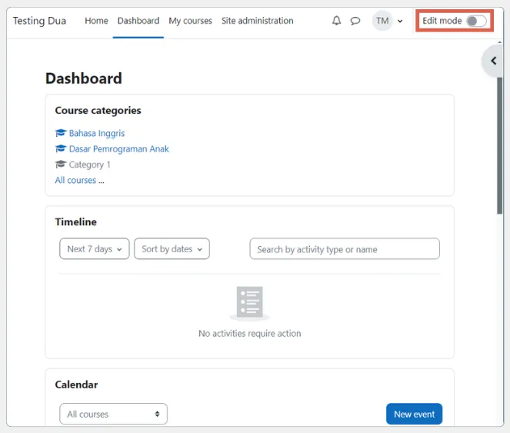Open the Category 1 link
Screen dimensions: 510x433
(x=89, y=165)
